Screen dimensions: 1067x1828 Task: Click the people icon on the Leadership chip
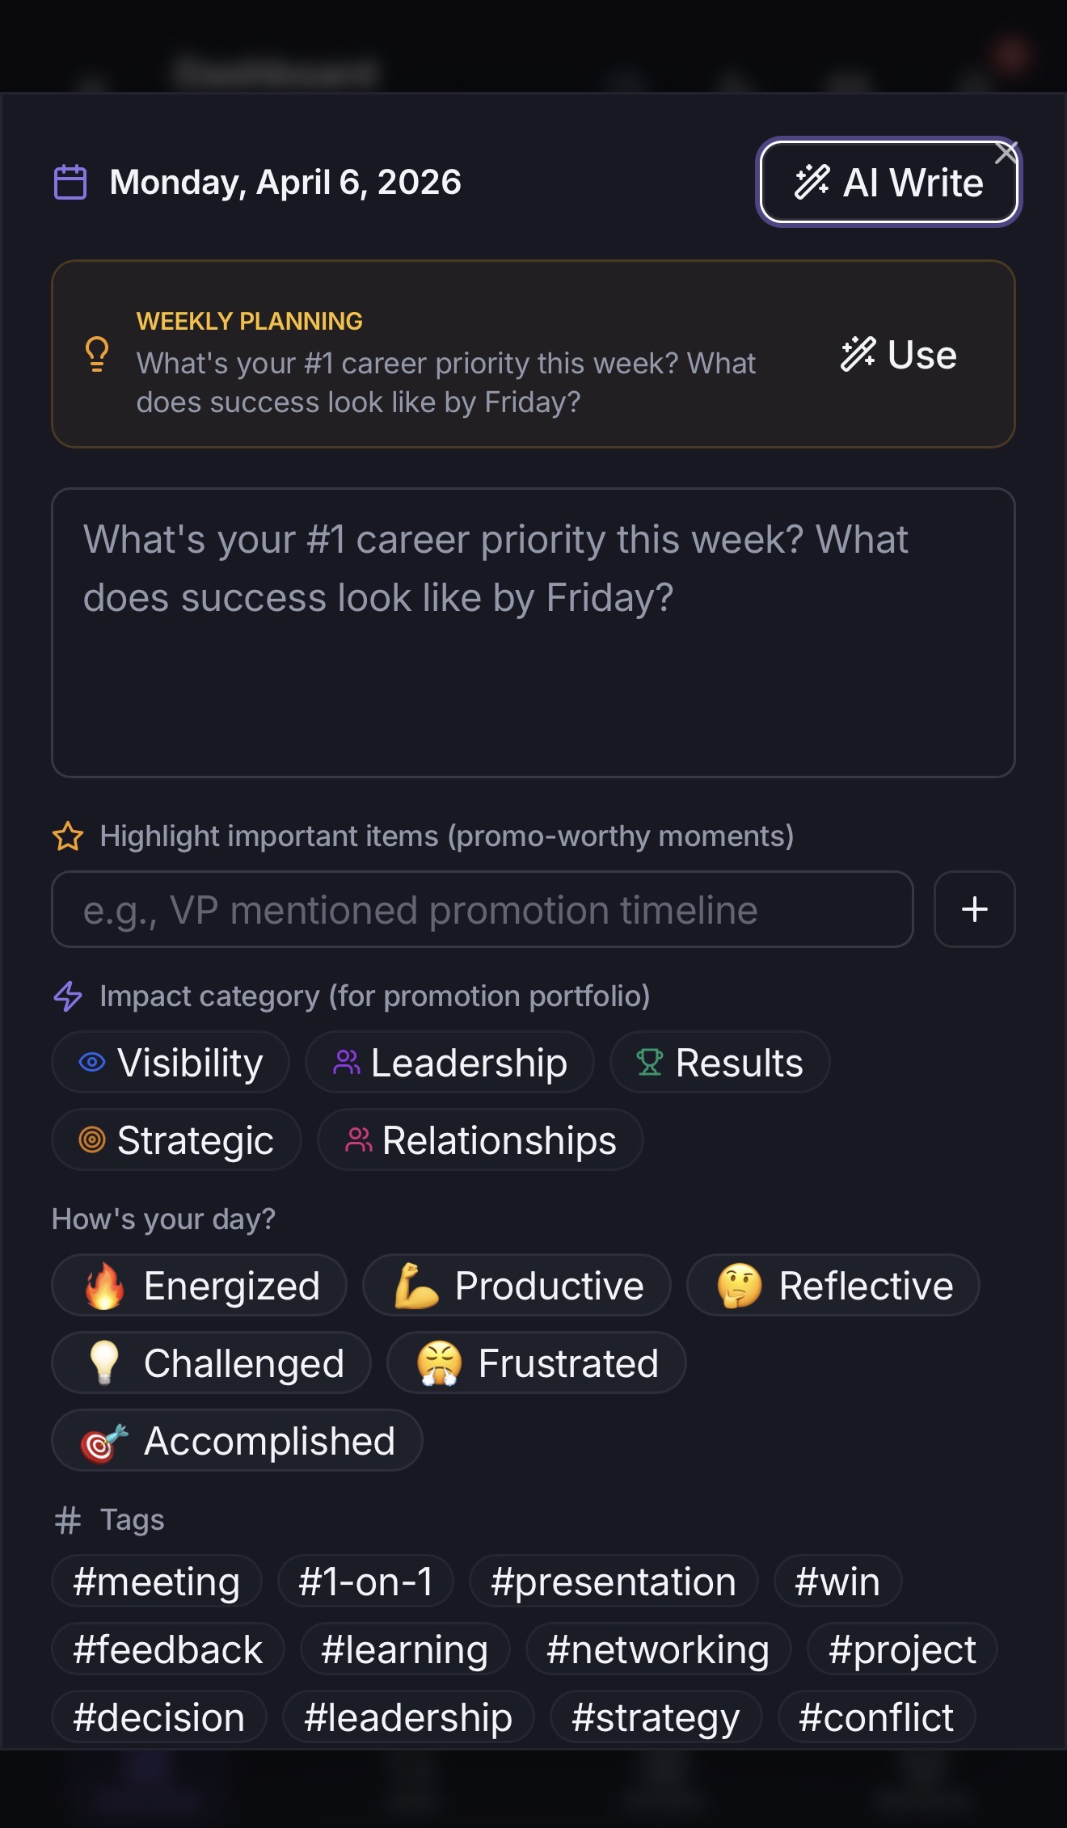[x=348, y=1062]
